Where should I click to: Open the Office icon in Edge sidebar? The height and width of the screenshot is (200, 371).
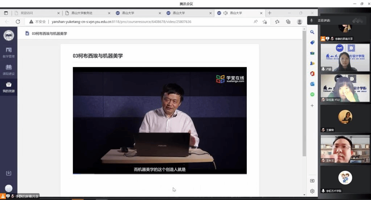tap(312, 74)
